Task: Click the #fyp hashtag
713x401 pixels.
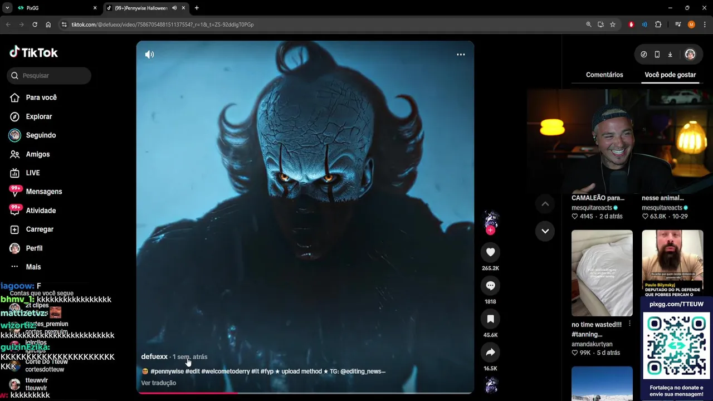Action: pyautogui.click(x=266, y=371)
